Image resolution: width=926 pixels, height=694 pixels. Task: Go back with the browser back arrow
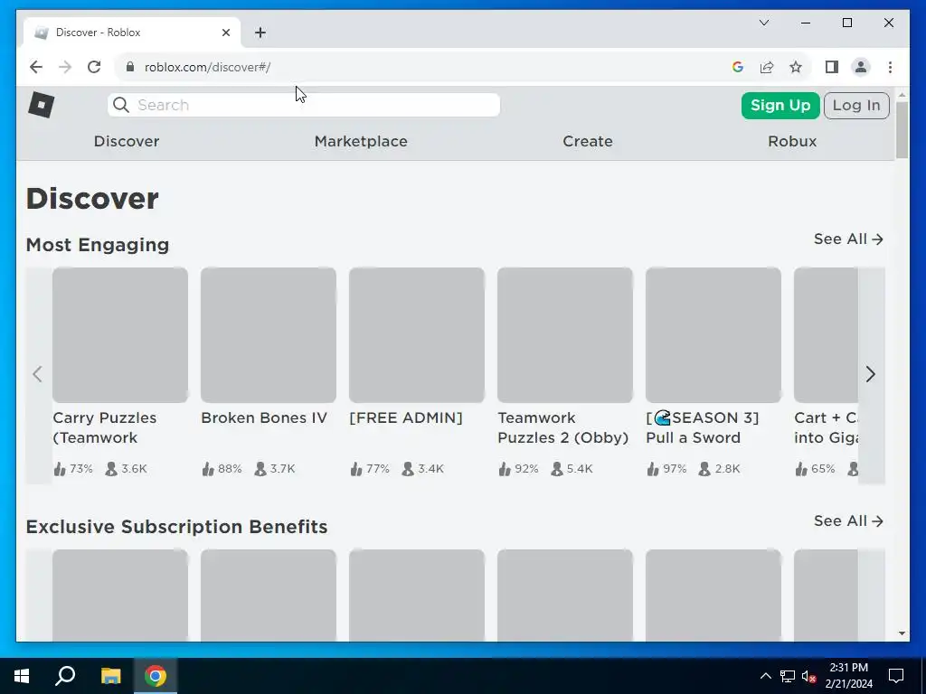point(36,67)
